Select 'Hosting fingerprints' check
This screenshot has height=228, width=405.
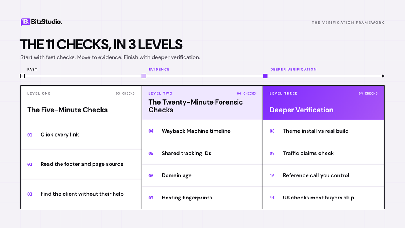click(x=202, y=198)
